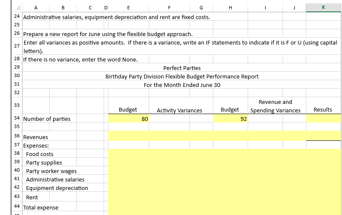Click 'For the Month Ended June 30' cell
The image size is (342, 215).
182,85
